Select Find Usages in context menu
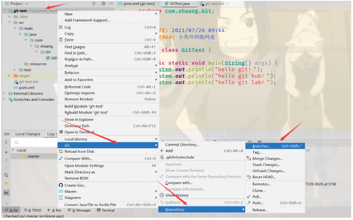This screenshot has height=220, width=353. coord(108,47)
